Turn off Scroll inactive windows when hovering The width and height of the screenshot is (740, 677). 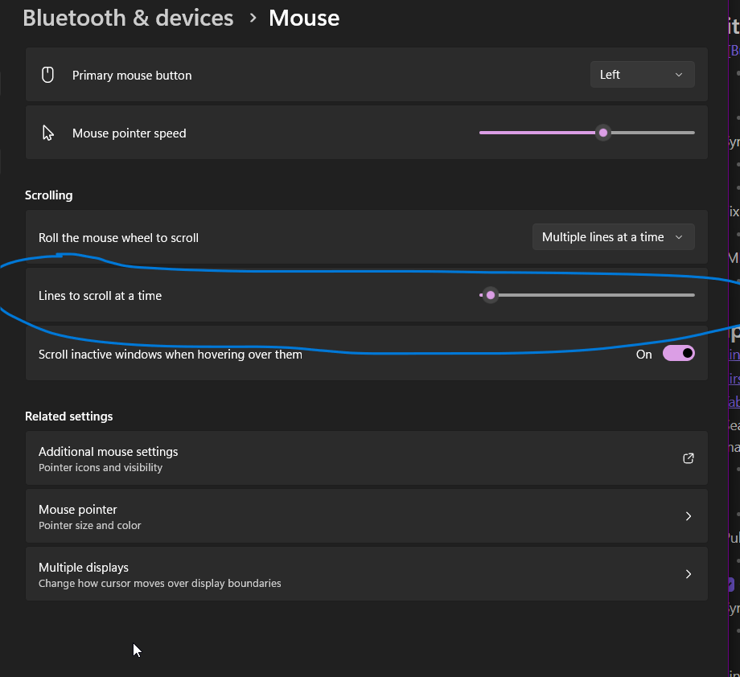coord(678,353)
